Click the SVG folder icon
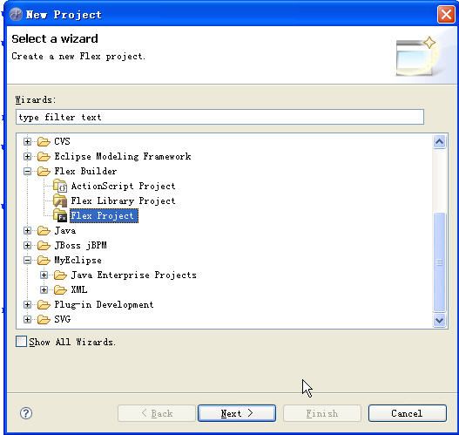Screen dimensions: 459x435 click(44, 320)
